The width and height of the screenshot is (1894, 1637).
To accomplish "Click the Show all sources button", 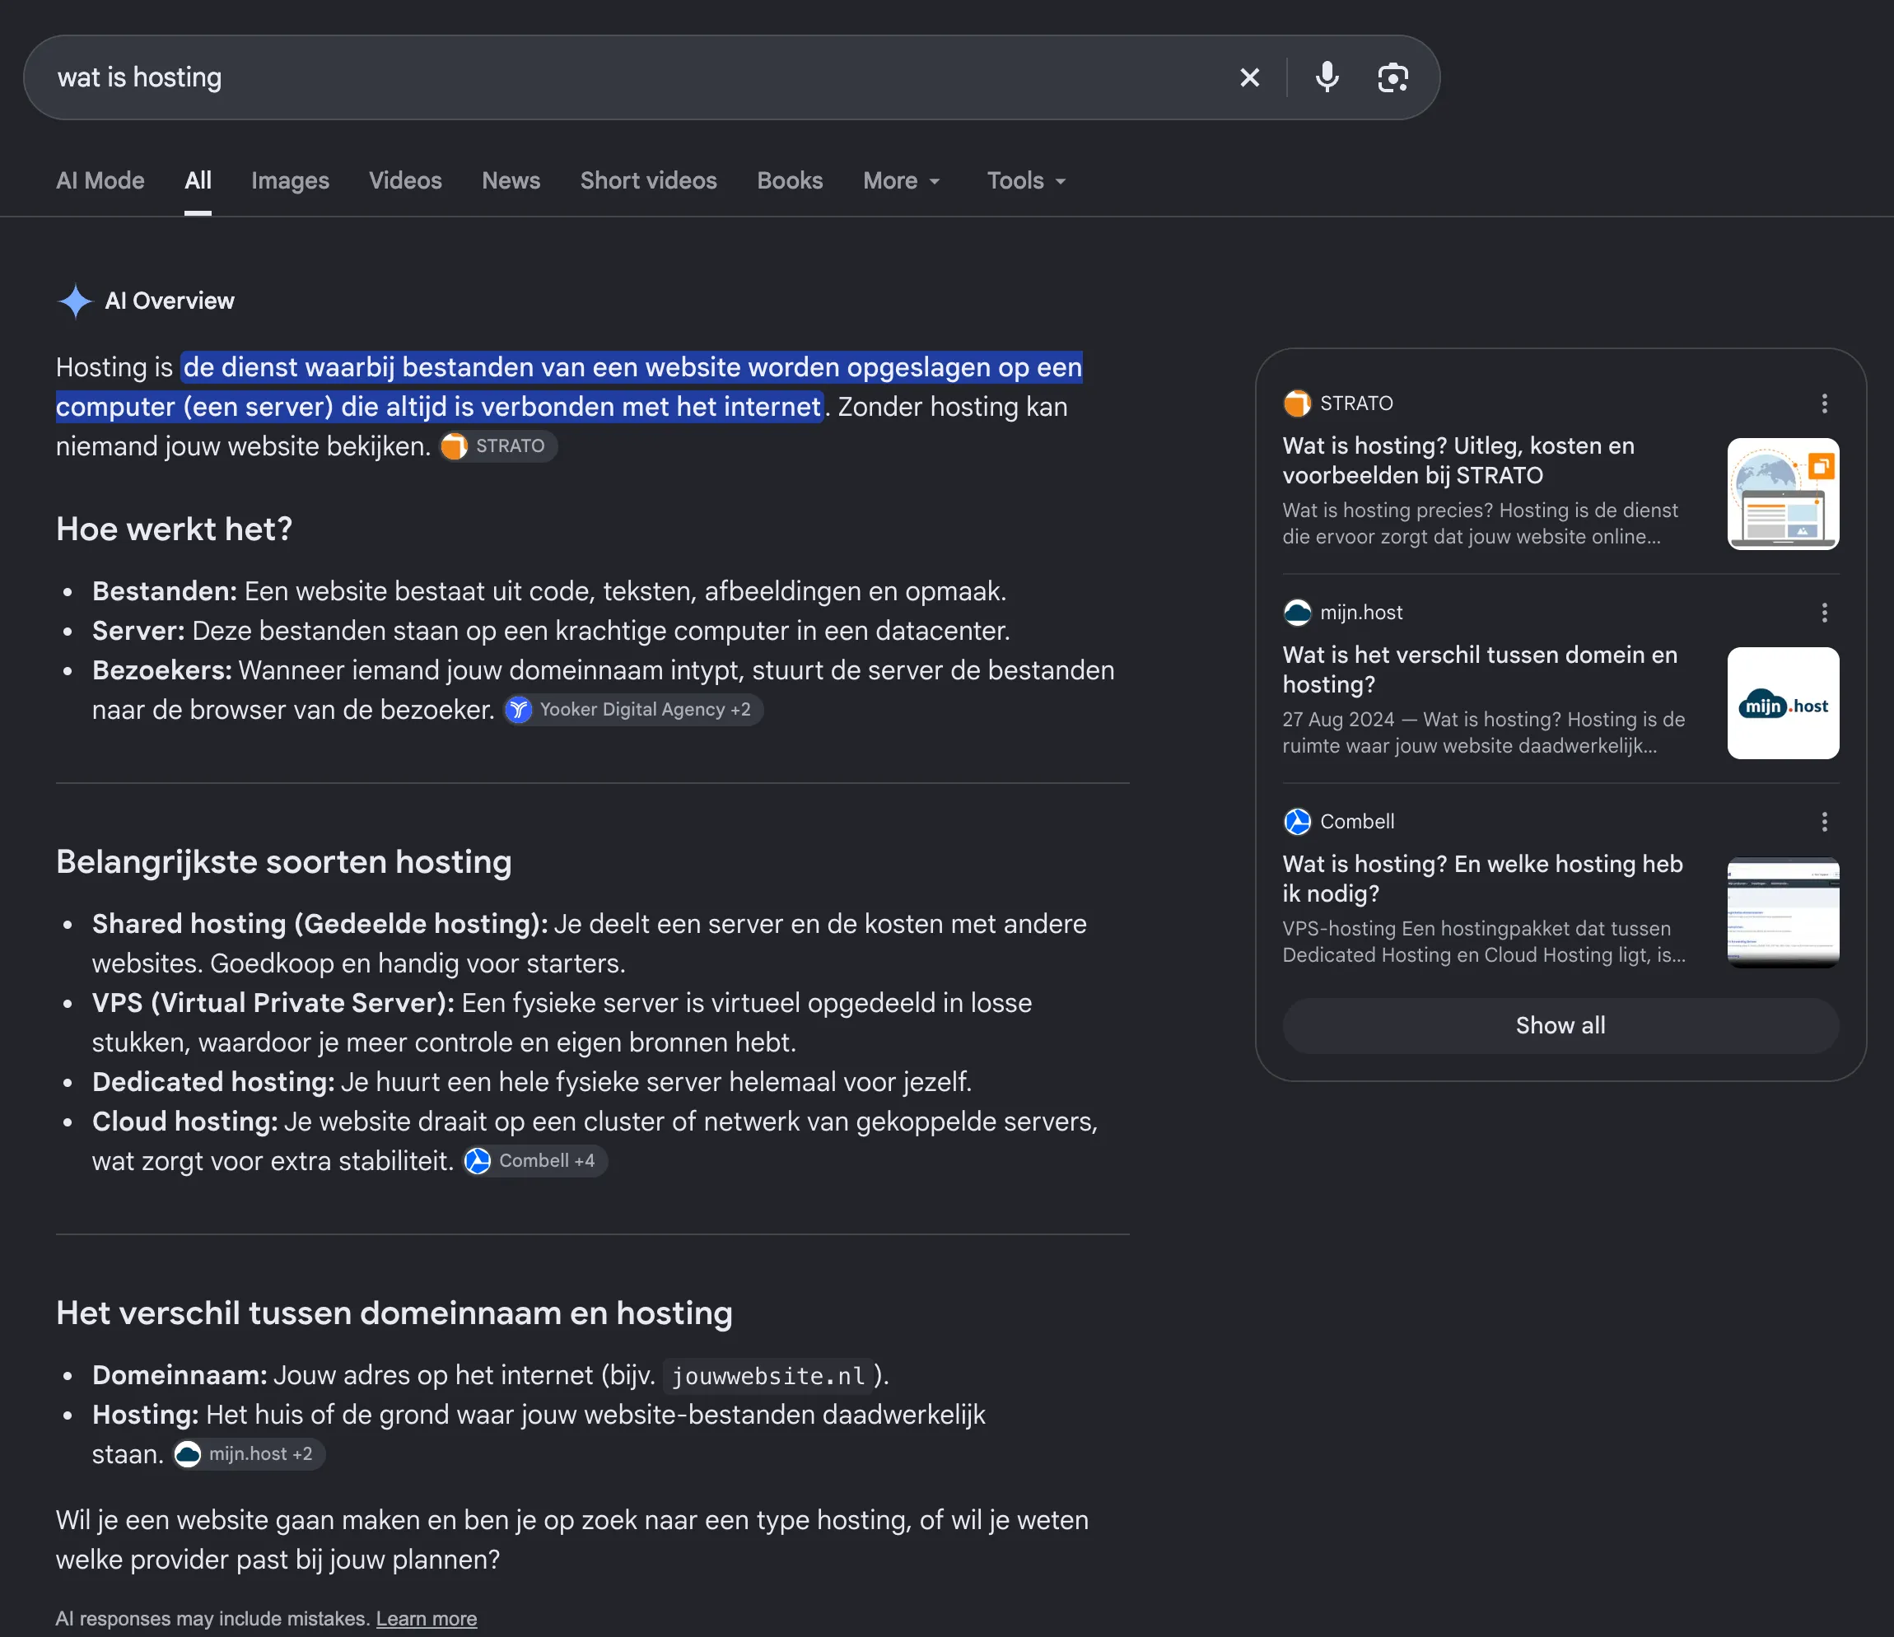I will pos(1560,1025).
